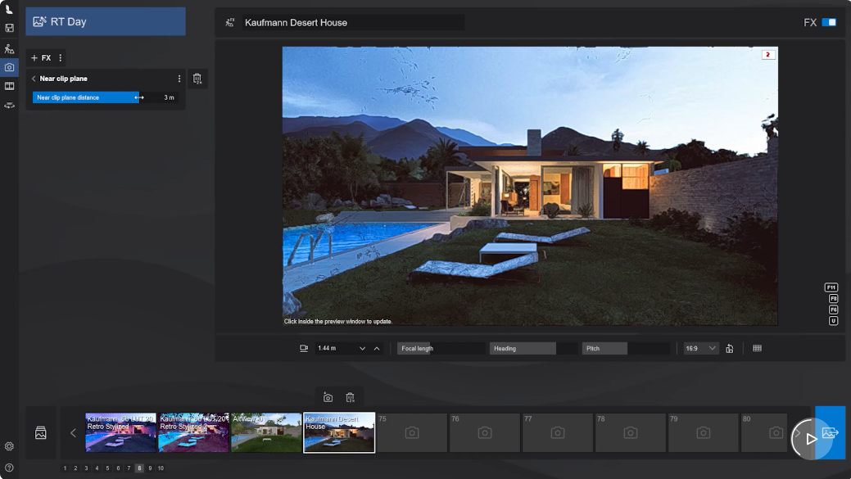Toggle the FX switch off
Viewport: 851px width, 479px height.
pyautogui.click(x=829, y=22)
